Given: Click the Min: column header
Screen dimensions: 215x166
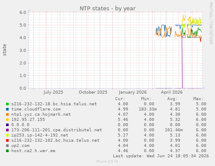Looking at the screenshot, I should (x=146, y=99).
